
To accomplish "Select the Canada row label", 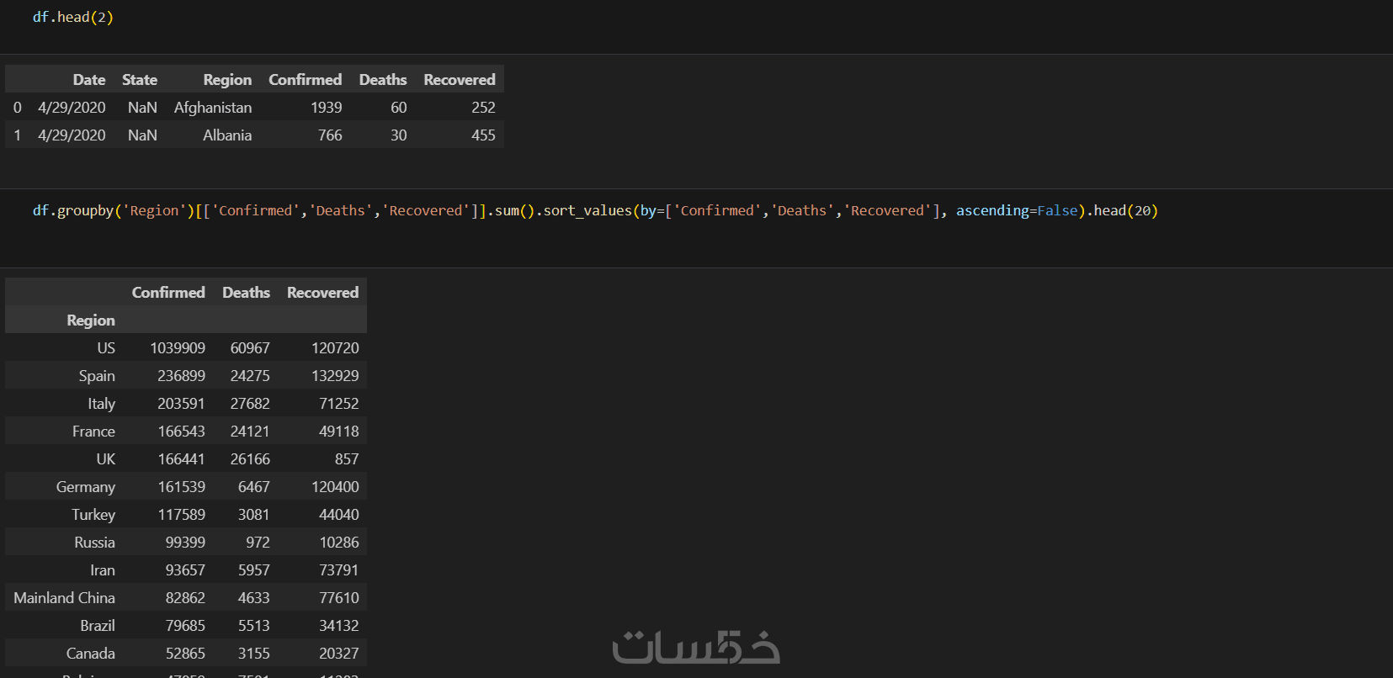I will pos(91,654).
